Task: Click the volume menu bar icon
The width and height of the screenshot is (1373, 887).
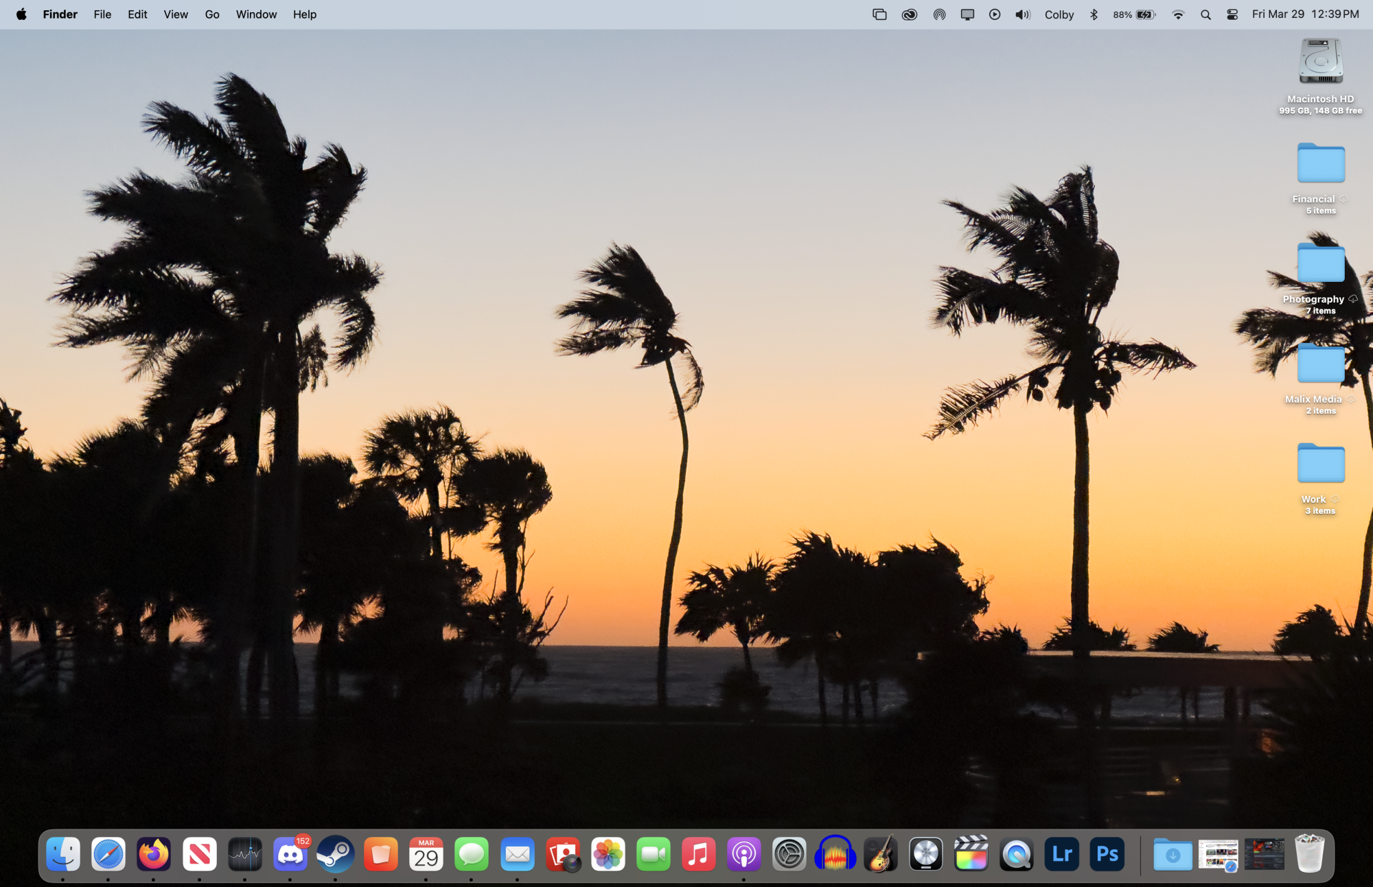Action: coord(1022,13)
